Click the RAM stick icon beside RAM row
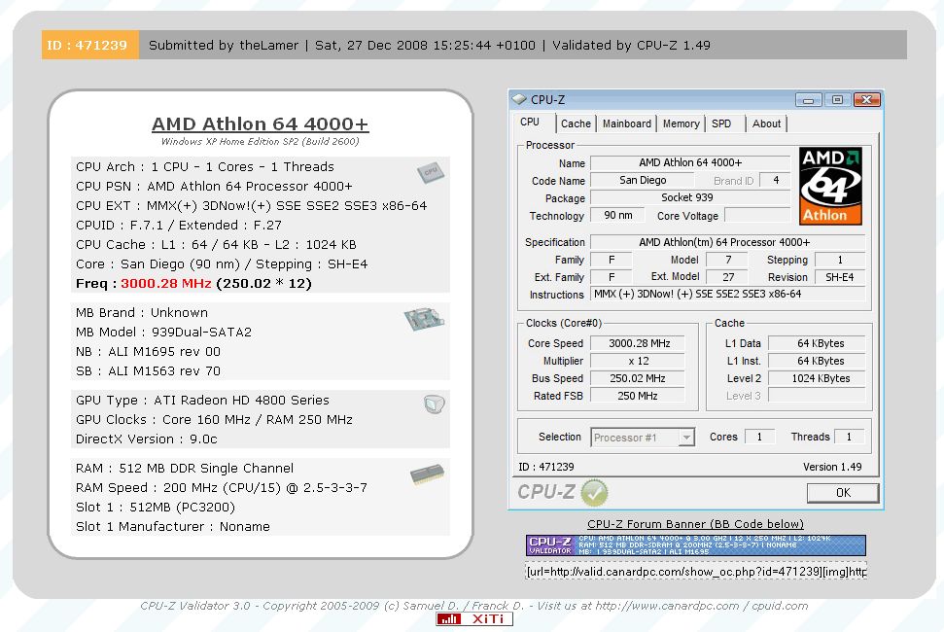Screen dimensions: 944x632 [427, 474]
